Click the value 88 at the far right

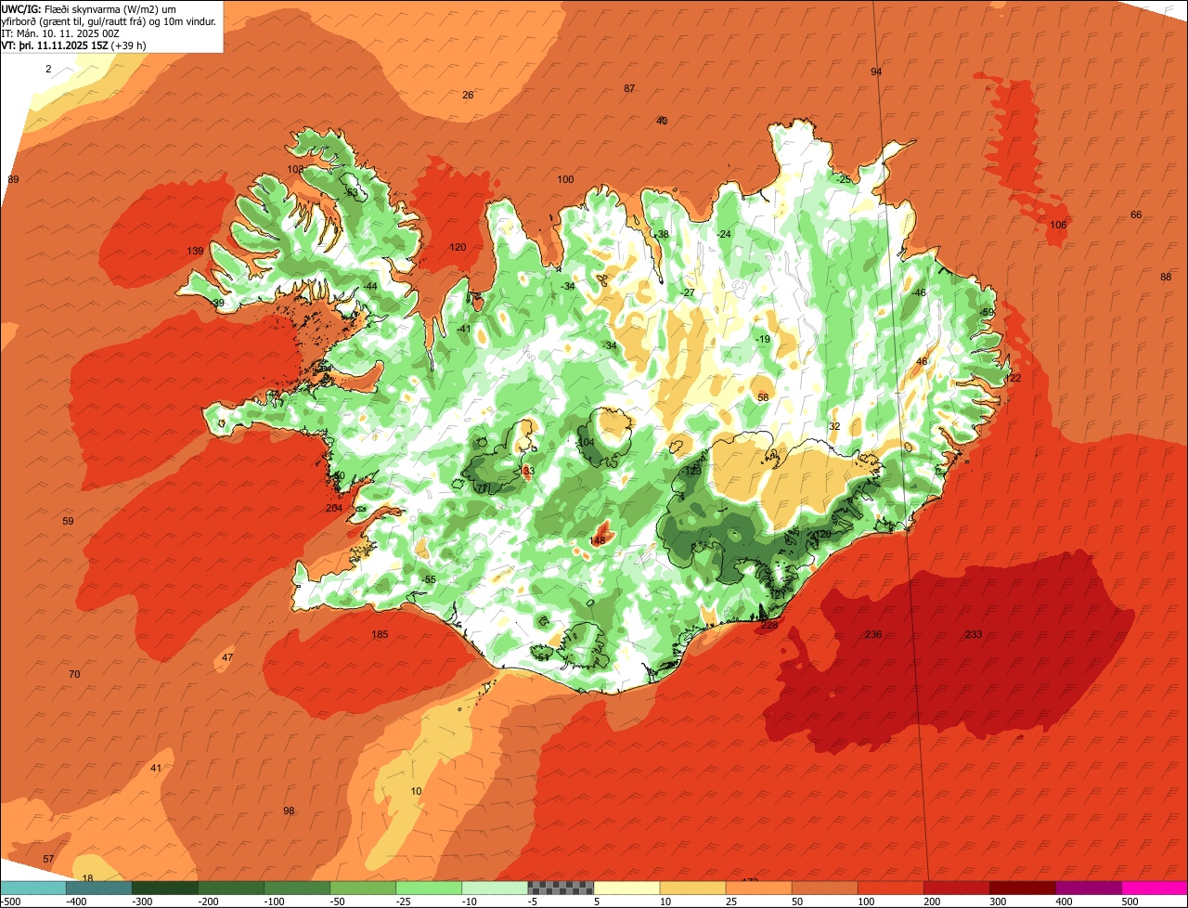(1166, 277)
